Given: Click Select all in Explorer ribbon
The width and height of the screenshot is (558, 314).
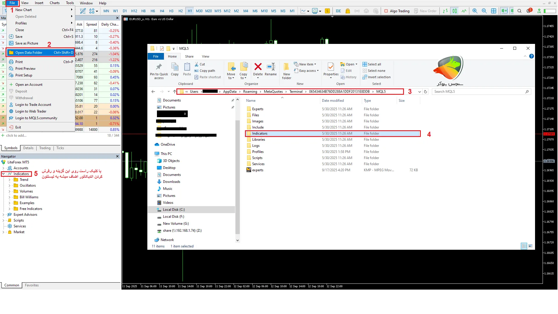Looking at the screenshot, I should (372, 64).
